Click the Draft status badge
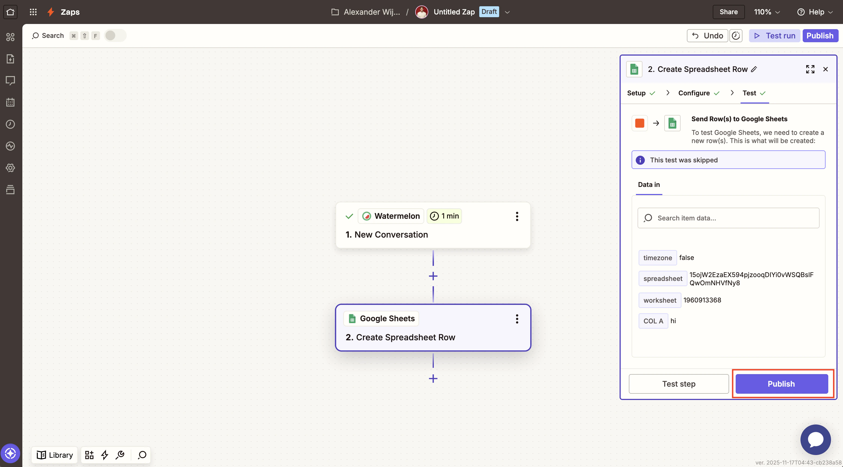This screenshot has width=843, height=467. 489,12
